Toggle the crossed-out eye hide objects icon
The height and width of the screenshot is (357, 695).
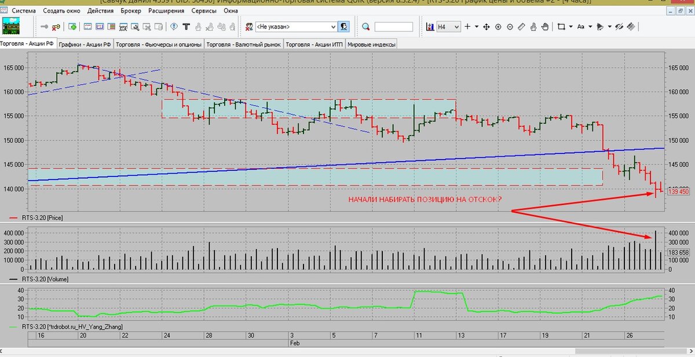pyautogui.click(x=619, y=27)
